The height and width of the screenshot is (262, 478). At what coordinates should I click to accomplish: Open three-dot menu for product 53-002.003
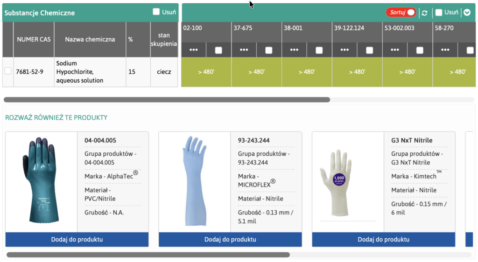395,50
